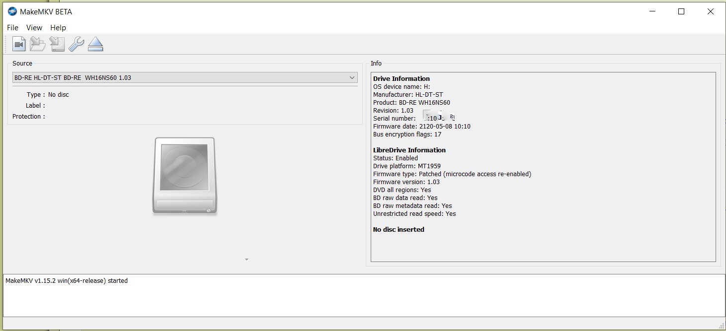Click the MakeMKV logo in title bar
The height and width of the screenshot is (331, 726).
[12, 11]
